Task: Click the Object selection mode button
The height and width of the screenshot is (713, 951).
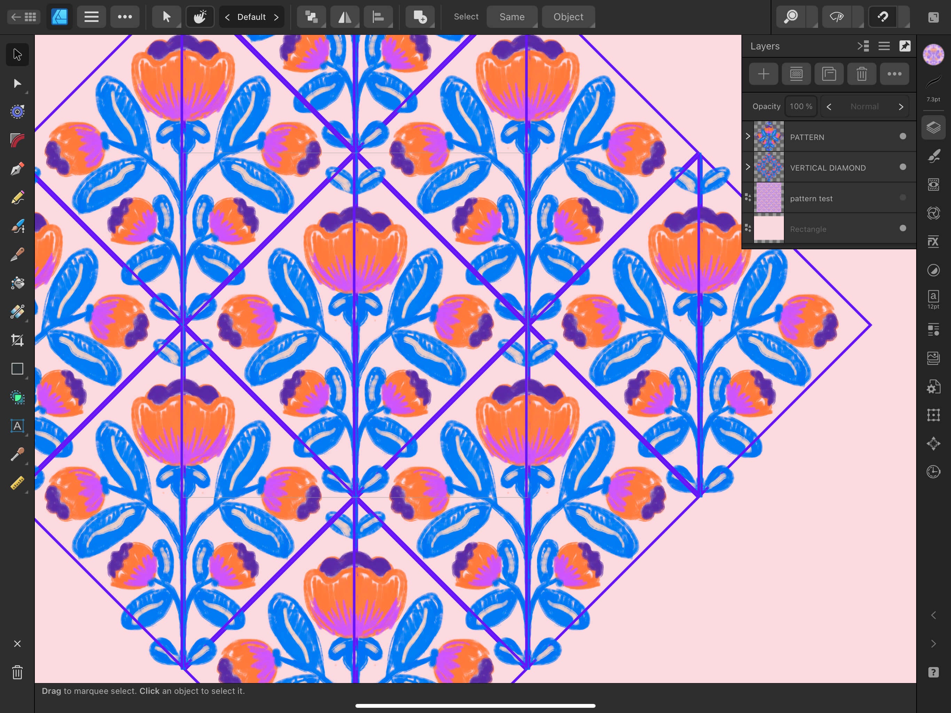Action: tap(568, 17)
